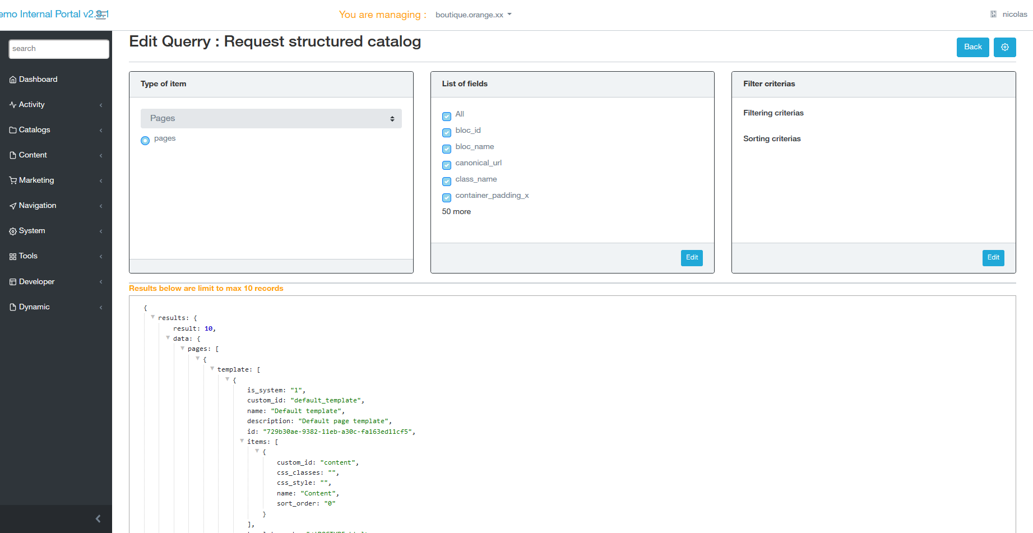Viewport: 1033px width, 533px height.
Task: Uncheck the bloc_id field
Action: (x=447, y=133)
